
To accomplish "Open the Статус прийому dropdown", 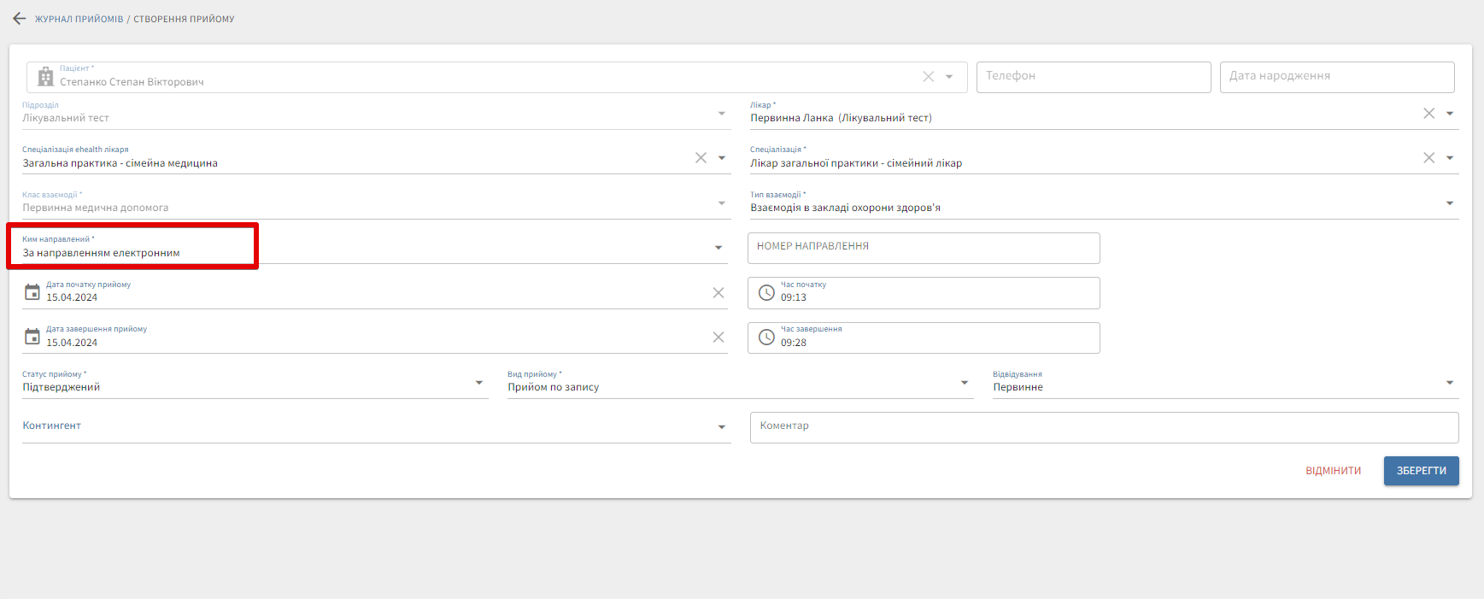I will coord(478,383).
